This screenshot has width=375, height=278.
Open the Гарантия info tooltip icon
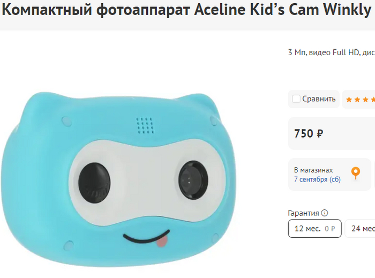tap(324, 213)
